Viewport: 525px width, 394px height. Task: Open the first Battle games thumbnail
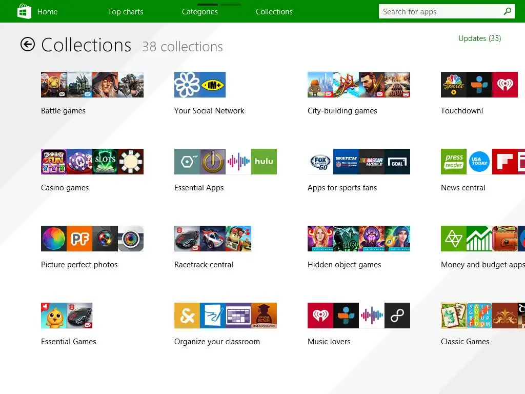click(54, 85)
